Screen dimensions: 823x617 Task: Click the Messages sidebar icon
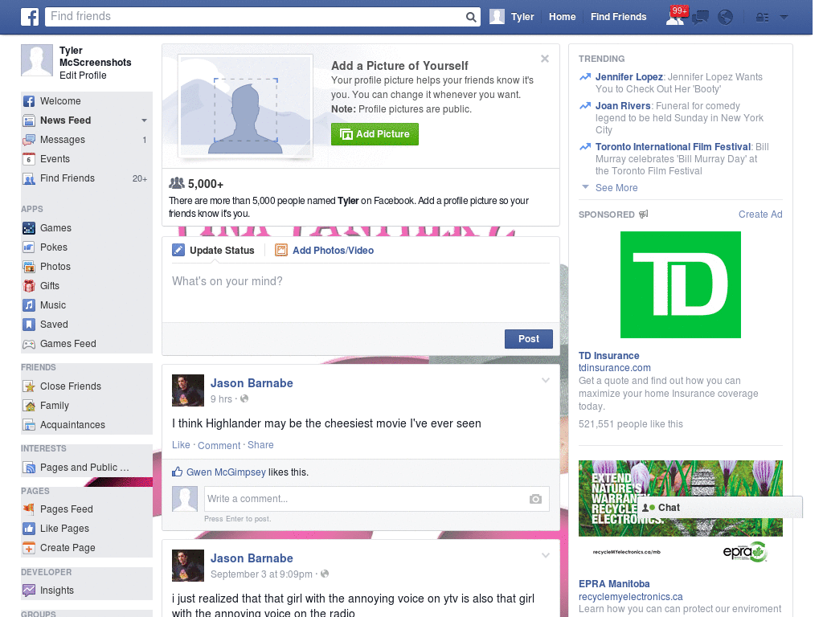coord(29,140)
